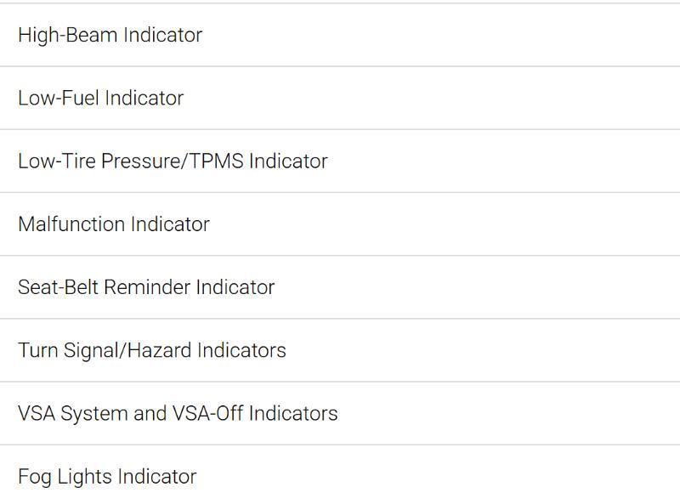The width and height of the screenshot is (680, 504).
Task: Select Turn Signal/Hazard Indicators entry
Action: [152, 350]
